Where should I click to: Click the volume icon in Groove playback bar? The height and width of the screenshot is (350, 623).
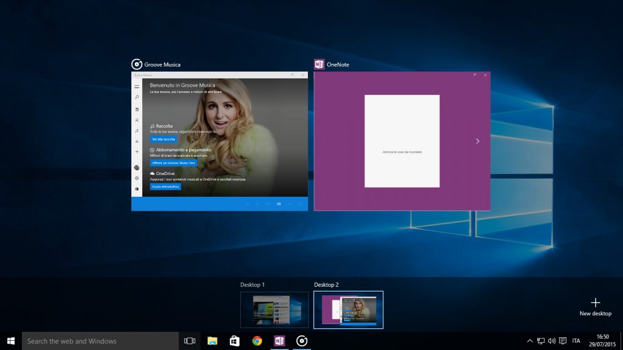(x=279, y=204)
